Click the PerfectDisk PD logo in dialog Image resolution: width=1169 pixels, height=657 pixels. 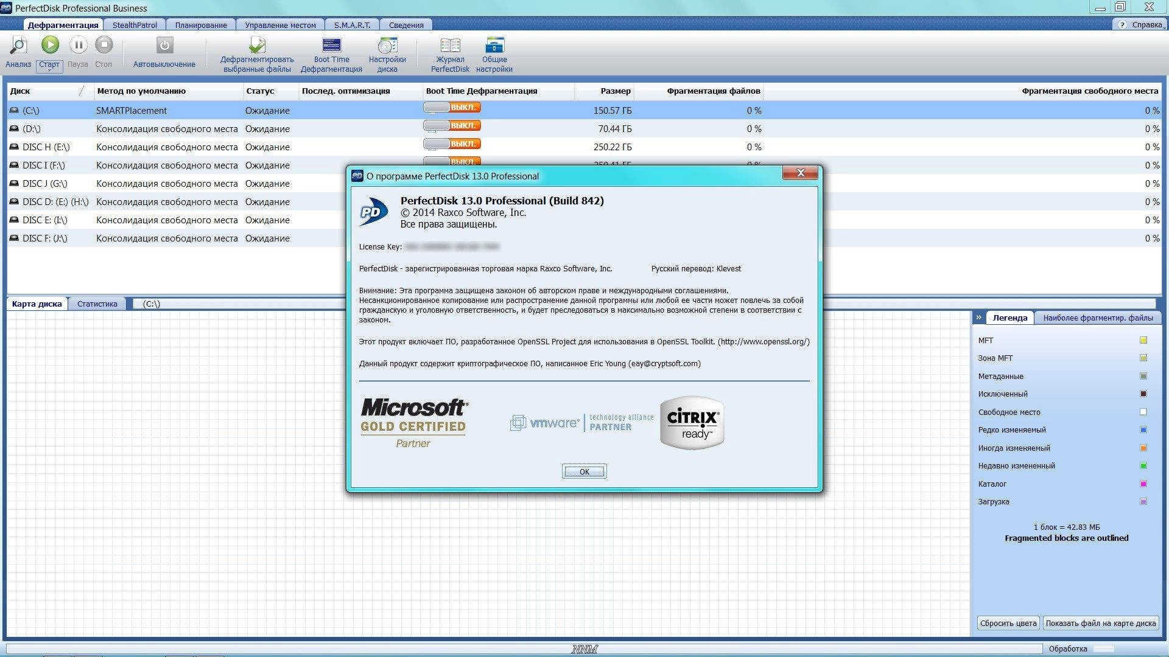373,212
